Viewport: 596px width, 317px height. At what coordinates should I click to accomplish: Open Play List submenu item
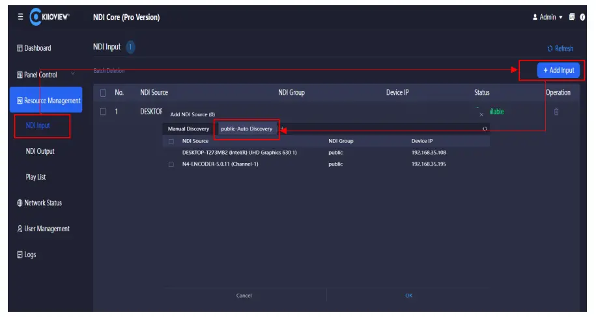tap(36, 177)
